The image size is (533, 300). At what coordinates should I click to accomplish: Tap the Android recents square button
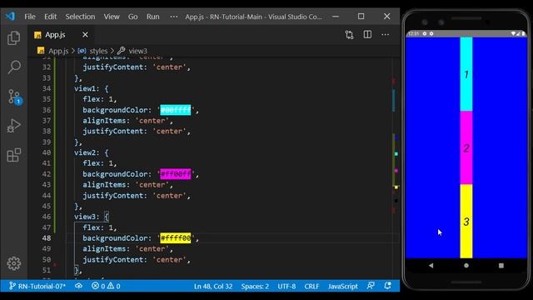click(501, 265)
